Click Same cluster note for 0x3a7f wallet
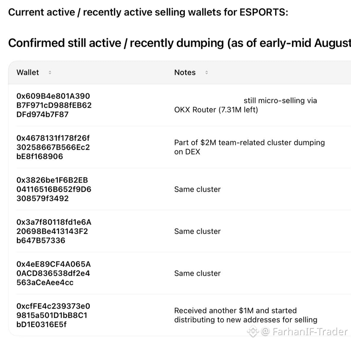 coord(198,232)
